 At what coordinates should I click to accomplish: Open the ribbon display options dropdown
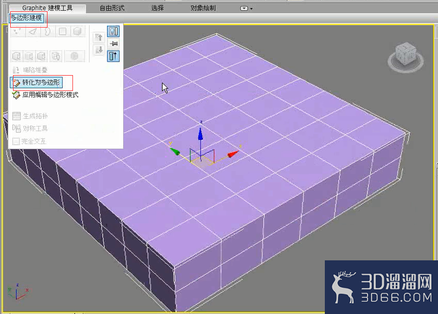tap(246, 8)
